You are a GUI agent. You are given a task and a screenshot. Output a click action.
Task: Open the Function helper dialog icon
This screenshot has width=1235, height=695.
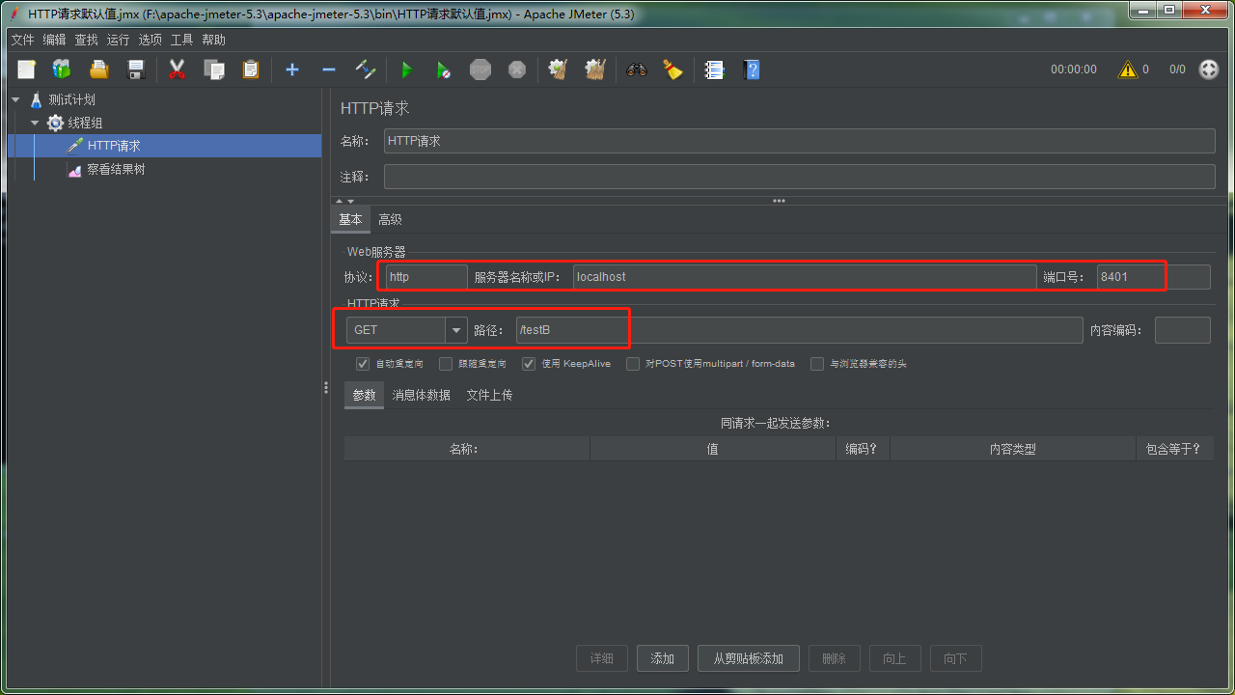pyautogui.click(x=714, y=69)
